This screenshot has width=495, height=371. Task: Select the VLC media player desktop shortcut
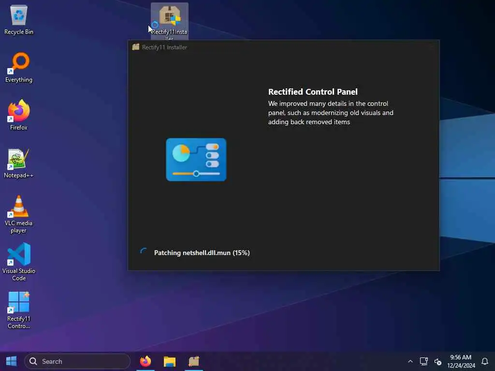point(19,214)
